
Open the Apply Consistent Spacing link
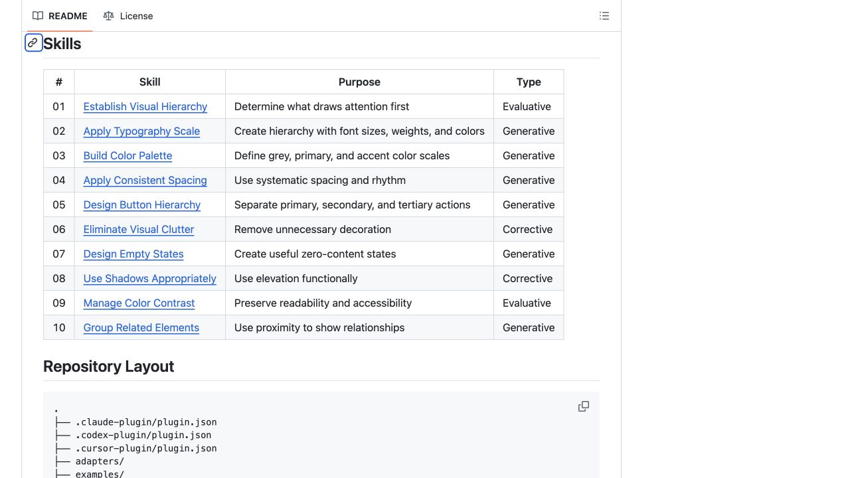[x=145, y=181]
